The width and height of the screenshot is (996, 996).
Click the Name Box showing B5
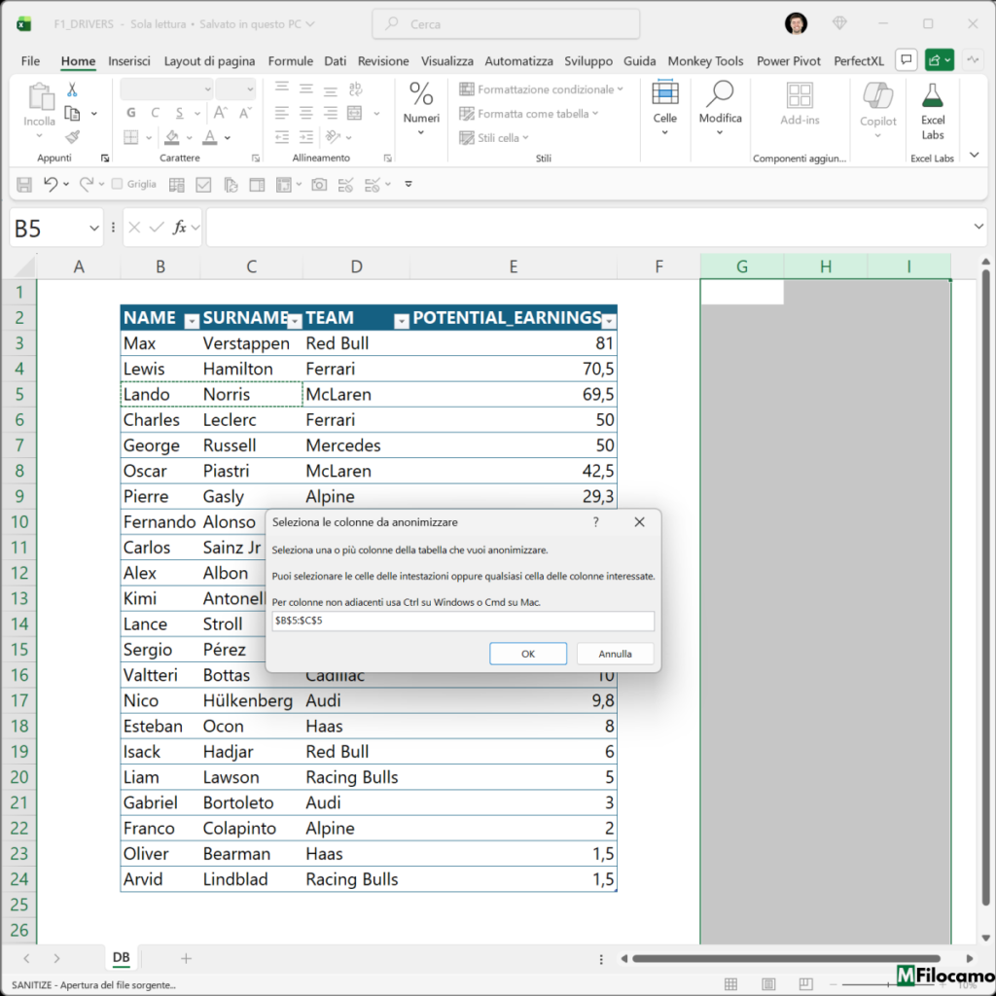click(55, 228)
